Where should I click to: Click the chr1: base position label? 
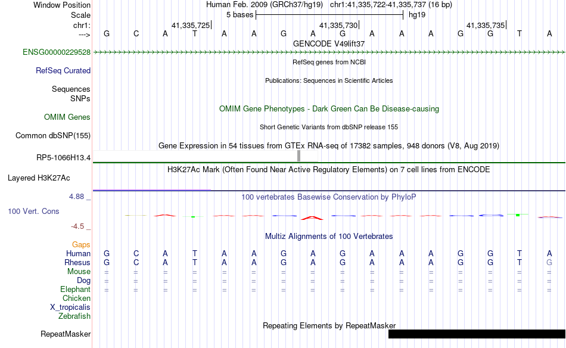point(82,25)
